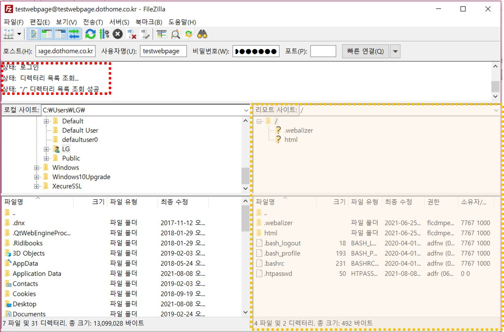The height and width of the screenshot is (332, 504).
Task: Collapse the remote root / node
Action: (259, 121)
